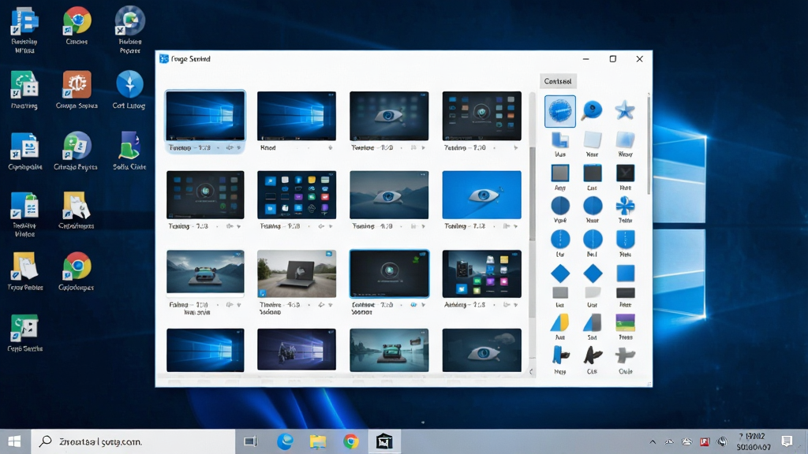Click the blue shield-shaped icon in side panel
Viewport: 808px width, 454px height.
pyautogui.click(x=625, y=240)
